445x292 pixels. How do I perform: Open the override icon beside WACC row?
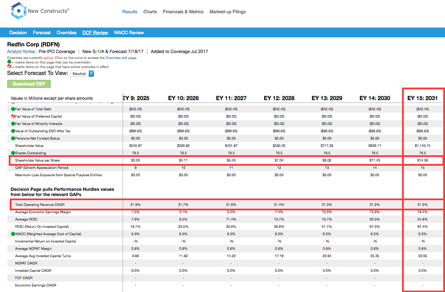[x=13, y=234]
